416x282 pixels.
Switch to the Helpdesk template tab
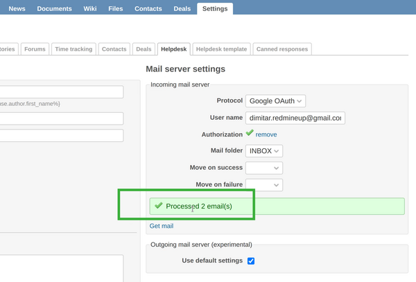[x=221, y=49]
